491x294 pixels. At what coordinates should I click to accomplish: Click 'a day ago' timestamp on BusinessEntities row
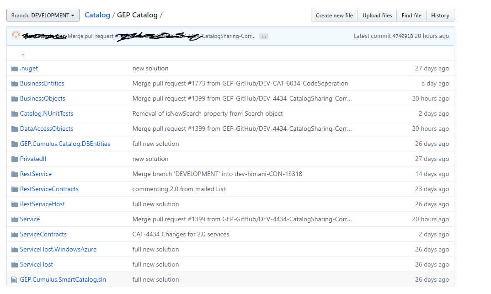[x=435, y=83]
